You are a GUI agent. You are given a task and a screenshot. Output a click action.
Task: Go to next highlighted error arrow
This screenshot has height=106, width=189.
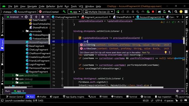(183, 22)
